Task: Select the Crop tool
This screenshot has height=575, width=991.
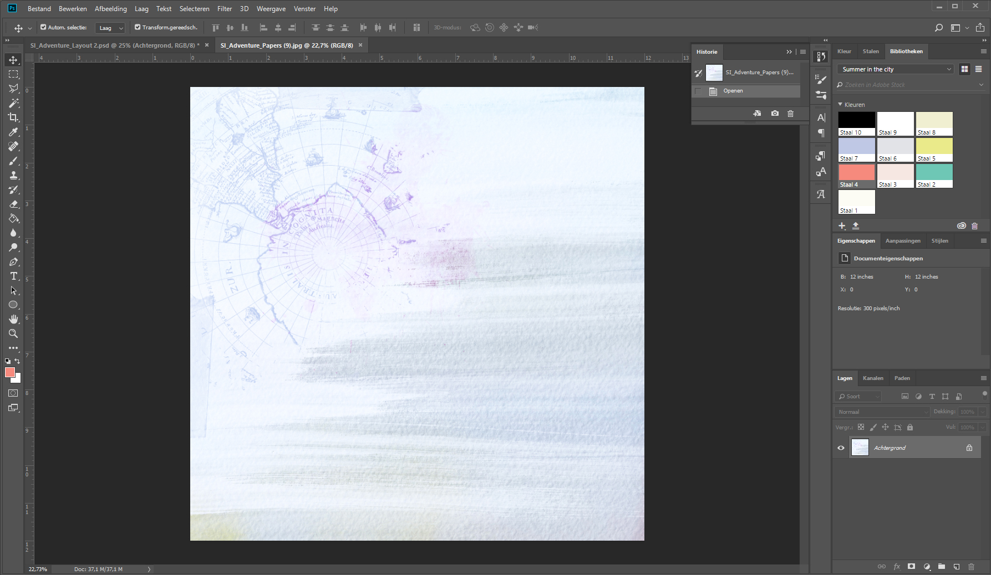Action: coord(13,117)
